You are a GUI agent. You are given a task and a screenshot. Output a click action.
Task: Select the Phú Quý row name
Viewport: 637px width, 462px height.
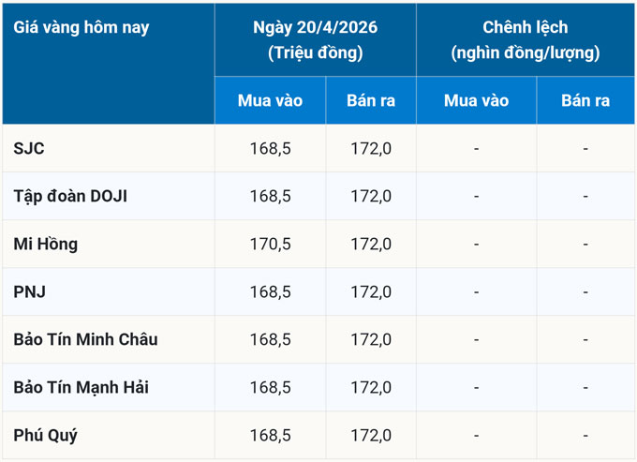point(46,435)
